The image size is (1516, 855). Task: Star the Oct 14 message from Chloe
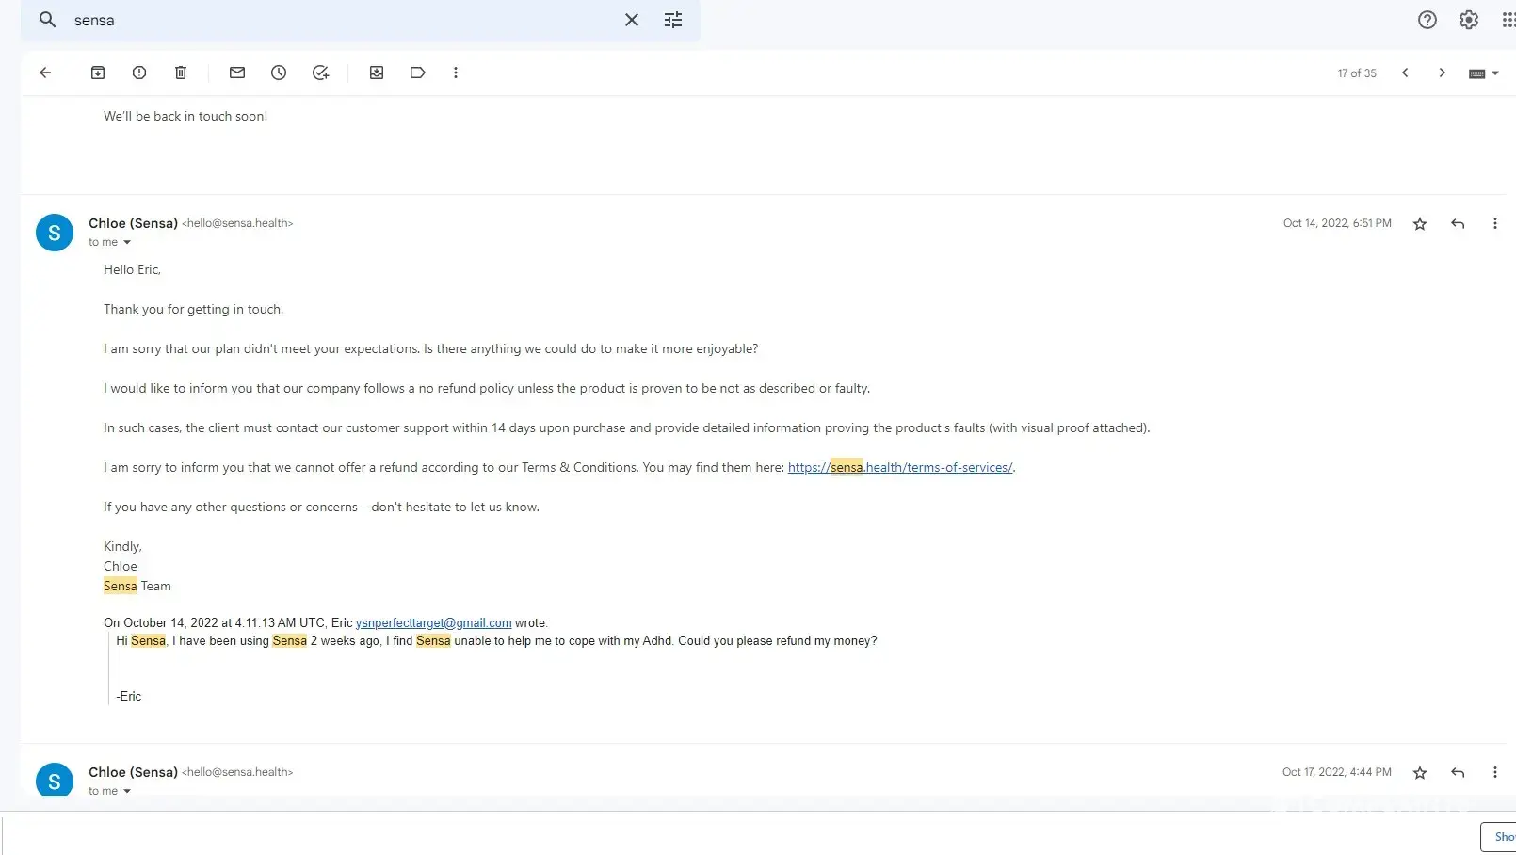[1420, 224]
